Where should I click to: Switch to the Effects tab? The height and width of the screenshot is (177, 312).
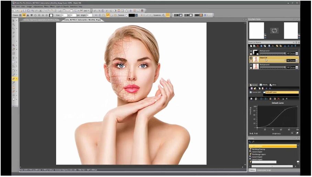264,85
